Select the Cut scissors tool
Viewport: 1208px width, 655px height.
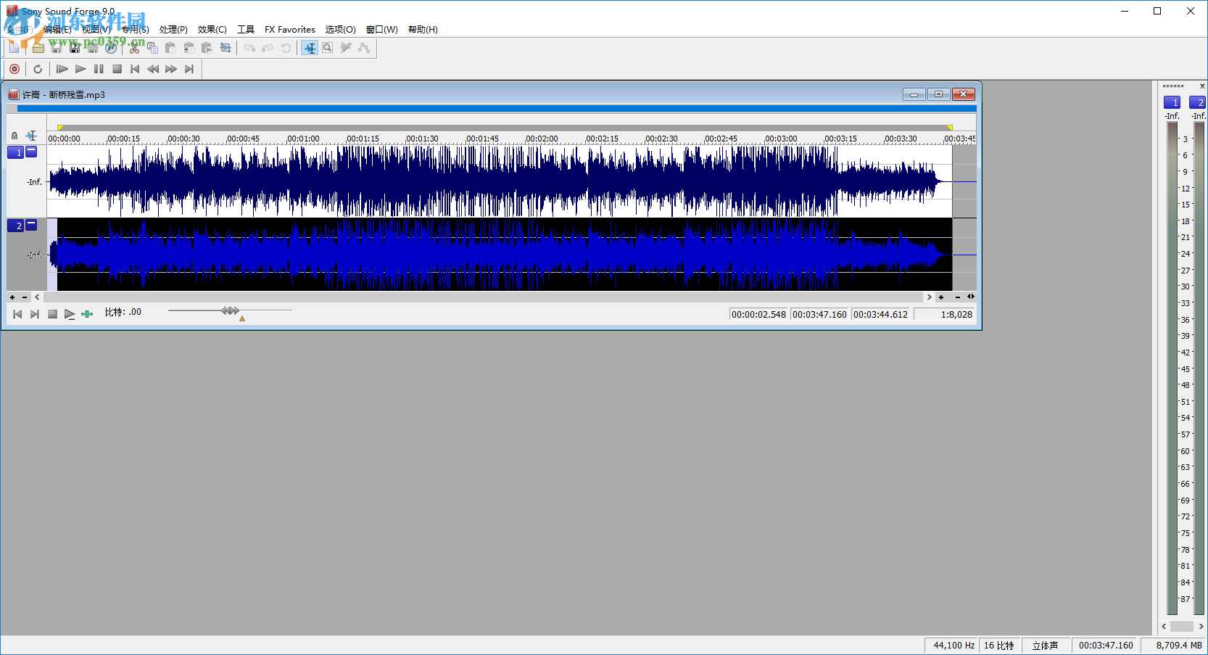(134, 48)
